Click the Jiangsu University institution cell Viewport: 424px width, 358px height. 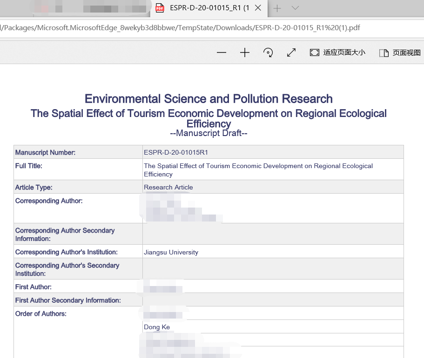tap(171, 252)
